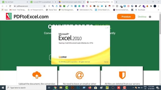Reload the current page
161x90 pixels.
[10, 6]
